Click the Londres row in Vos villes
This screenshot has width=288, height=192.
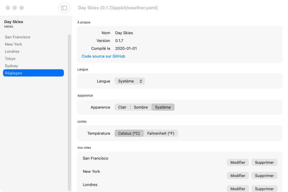(180, 187)
